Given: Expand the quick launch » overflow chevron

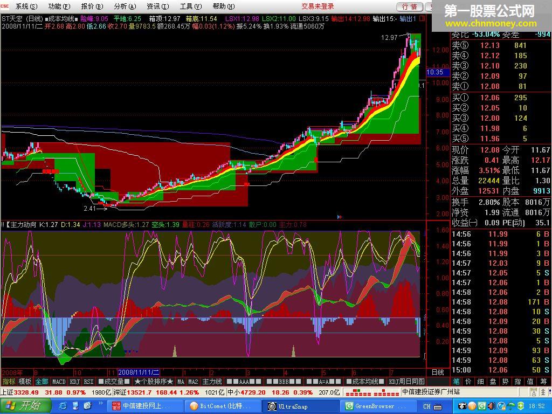Looking at the screenshot, I should tap(100, 403).
